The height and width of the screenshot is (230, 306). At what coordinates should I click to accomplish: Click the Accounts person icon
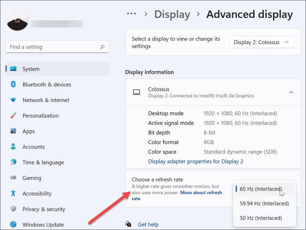(13, 146)
